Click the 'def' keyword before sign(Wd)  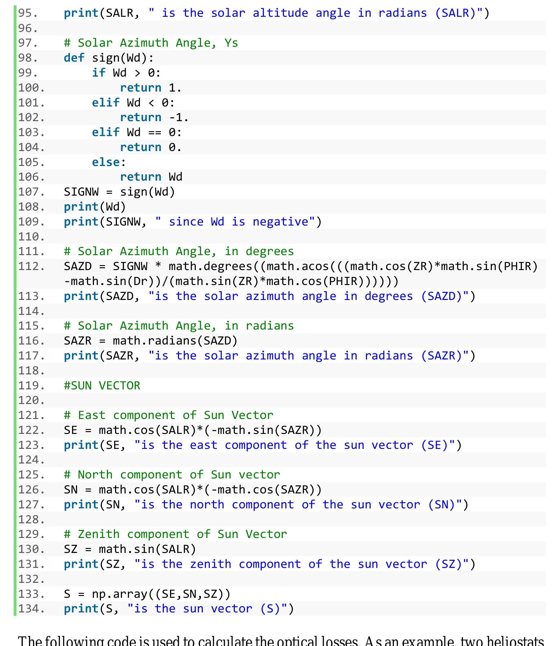[74, 58]
